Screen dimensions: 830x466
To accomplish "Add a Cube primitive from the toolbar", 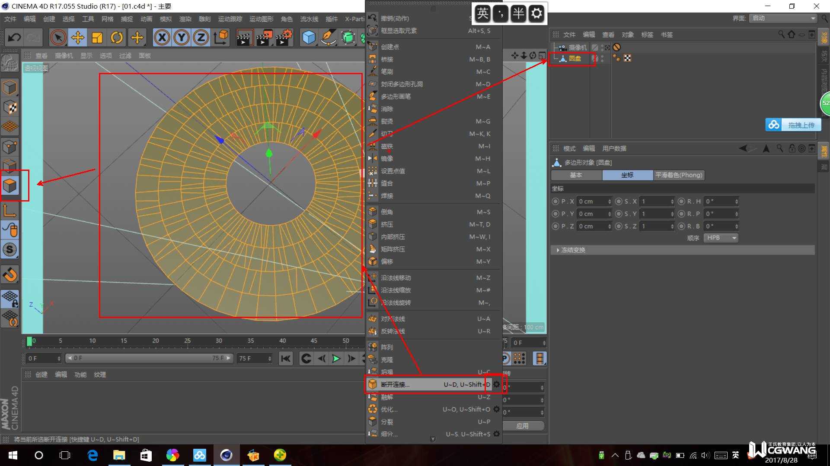I will [x=309, y=38].
